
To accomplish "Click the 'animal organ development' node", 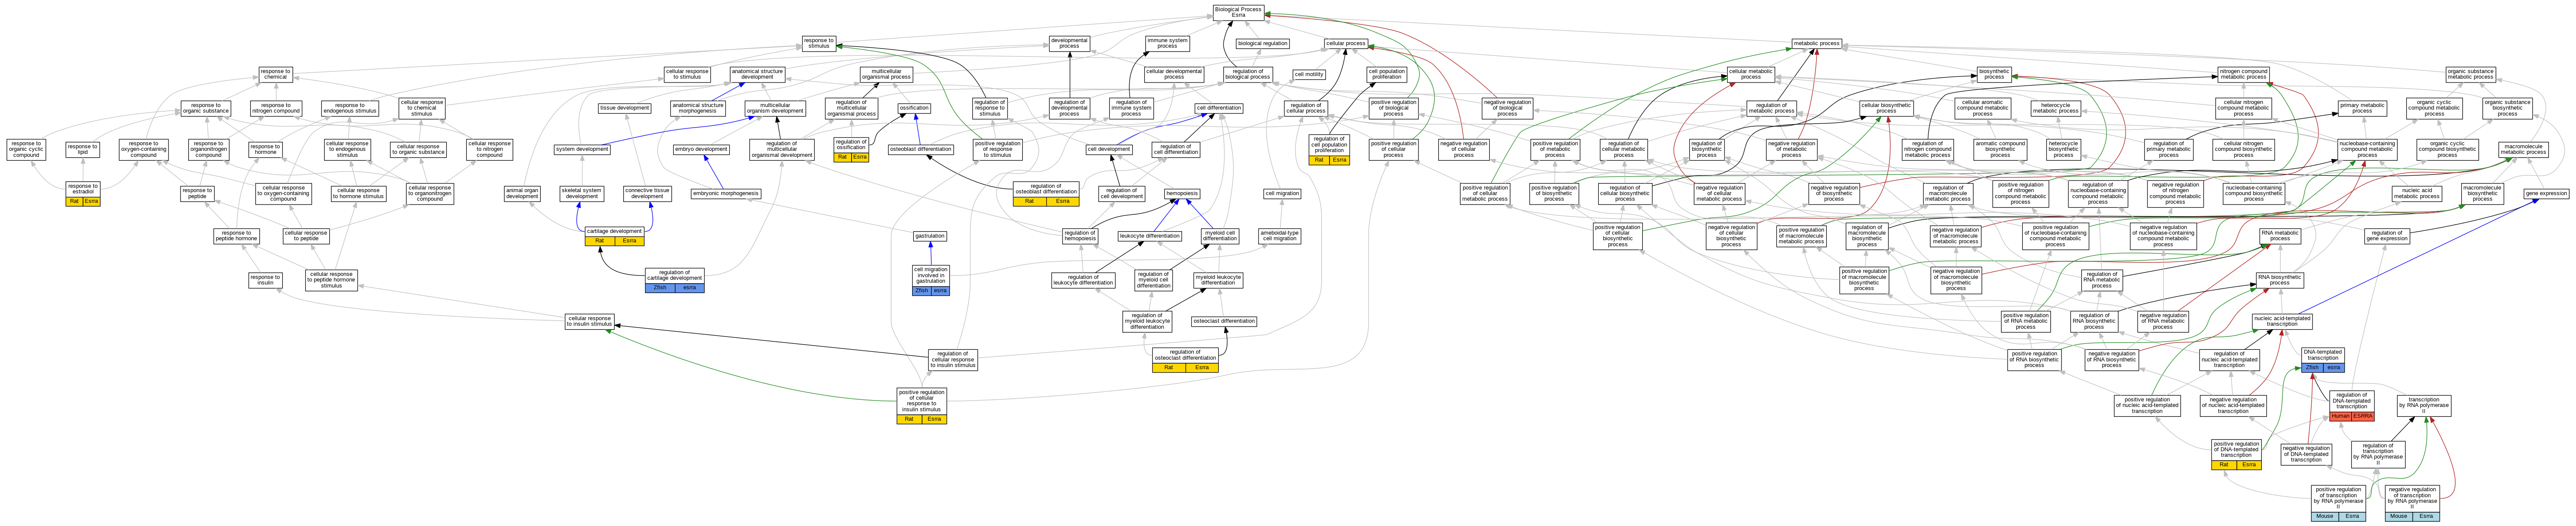I will (x=522, y=193).
